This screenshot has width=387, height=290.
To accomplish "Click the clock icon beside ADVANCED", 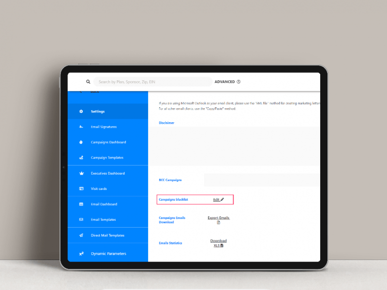I will tap(239, 82).
